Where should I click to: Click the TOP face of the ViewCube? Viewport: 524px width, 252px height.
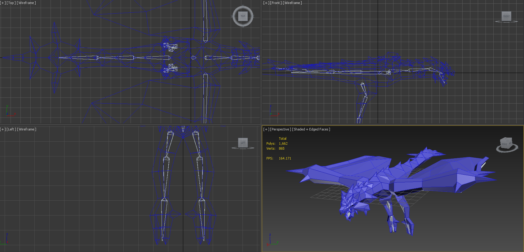[243, 16]
